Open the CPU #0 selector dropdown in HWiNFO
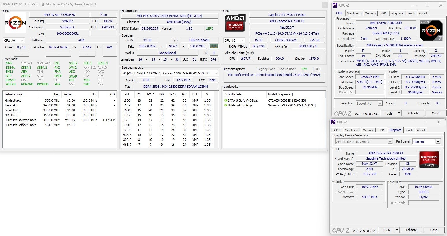The width and height of the screenshot is (447, 236). 14,40
